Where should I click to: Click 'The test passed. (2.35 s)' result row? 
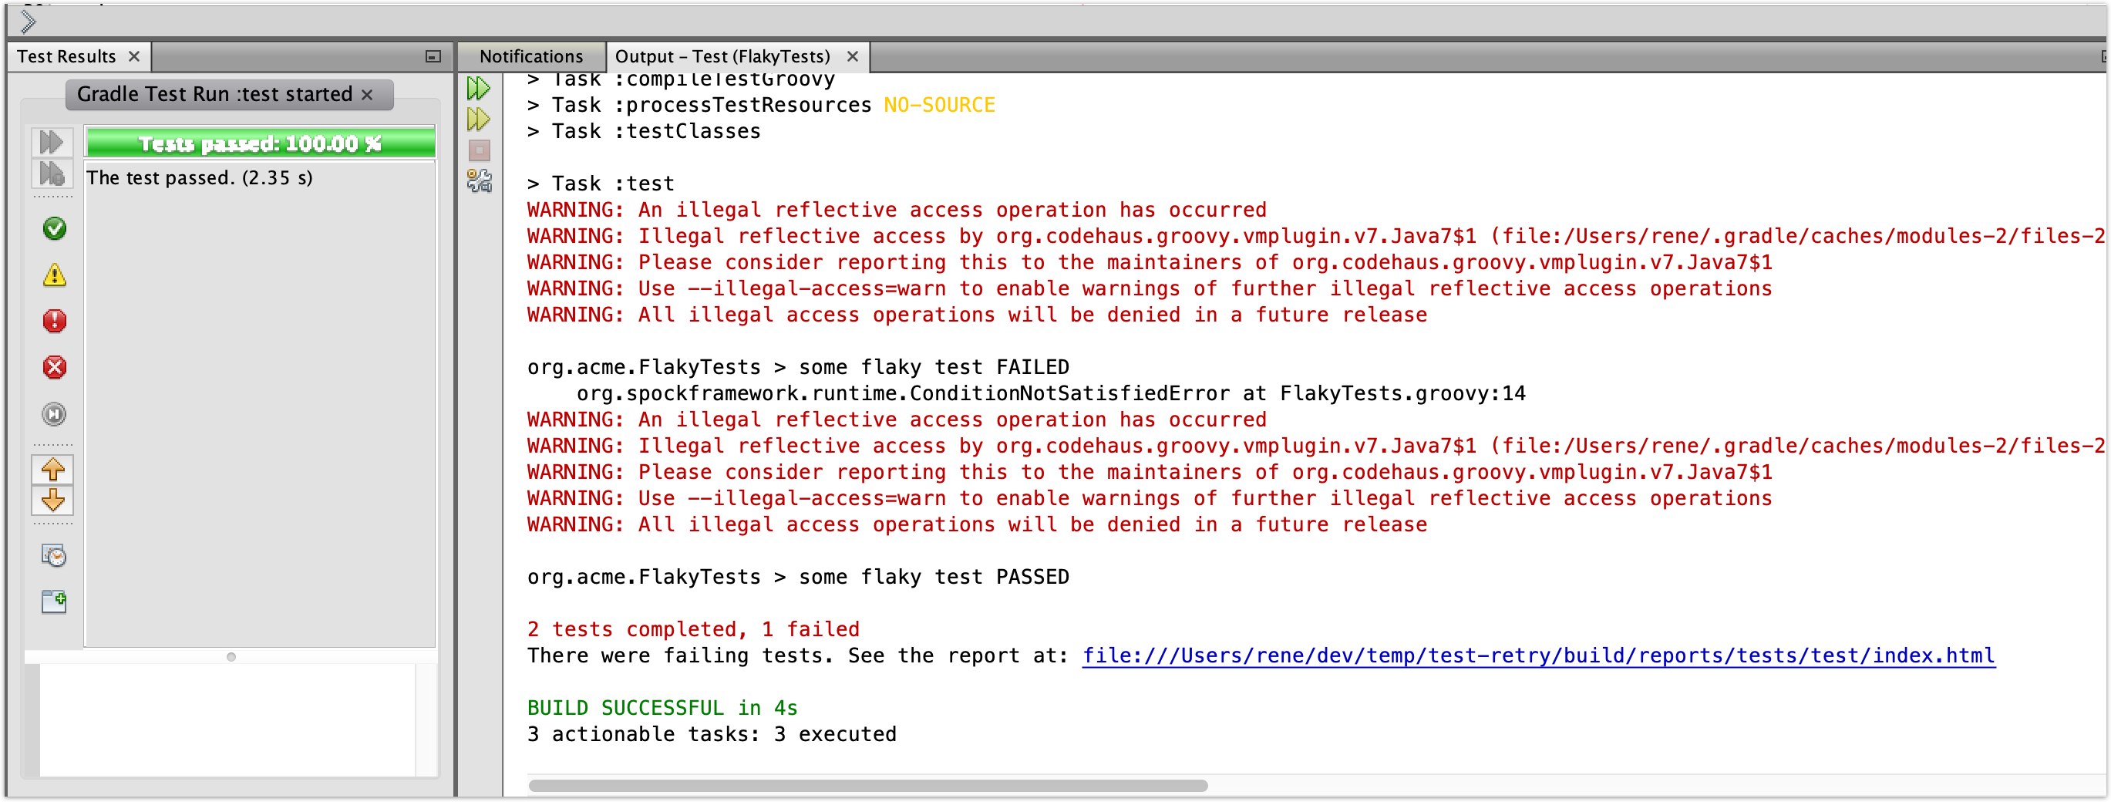[200, 178]
